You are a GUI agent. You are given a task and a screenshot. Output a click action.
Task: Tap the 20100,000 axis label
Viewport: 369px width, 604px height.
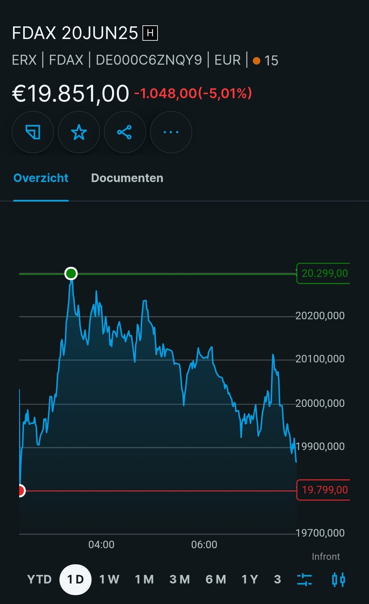tap(320, 359)
